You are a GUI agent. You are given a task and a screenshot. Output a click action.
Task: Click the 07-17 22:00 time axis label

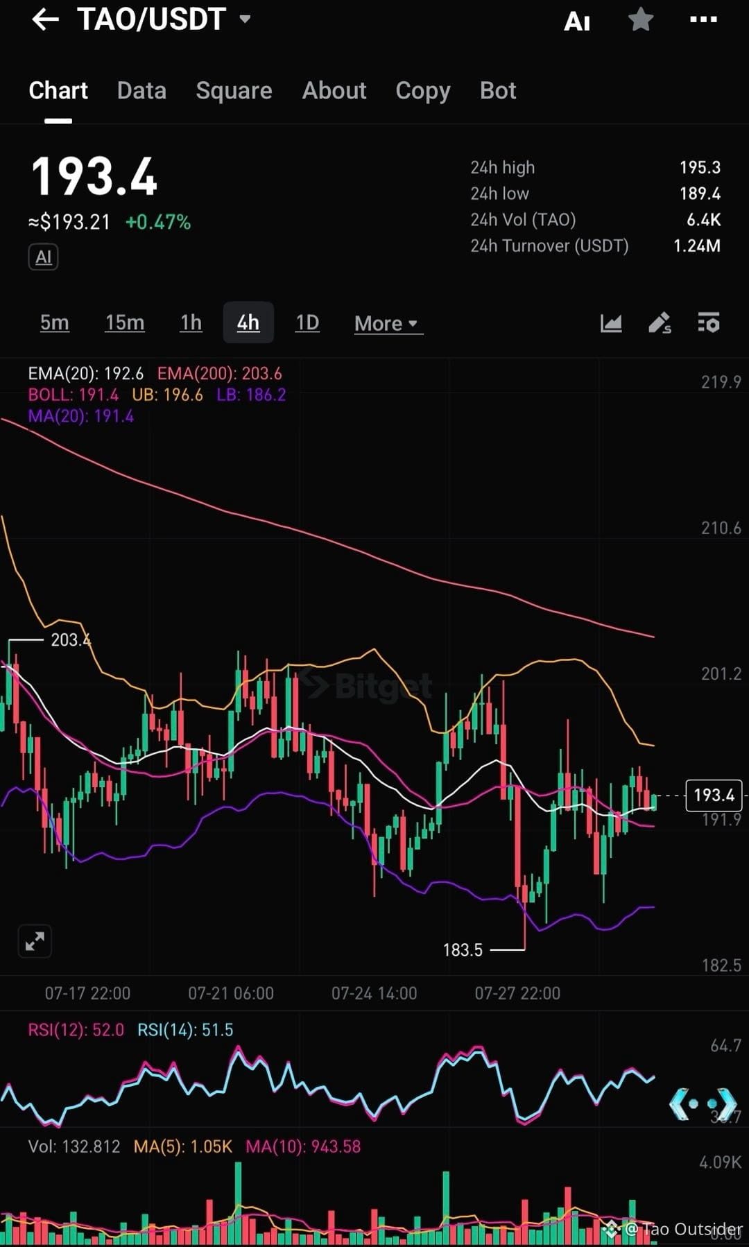87,993
